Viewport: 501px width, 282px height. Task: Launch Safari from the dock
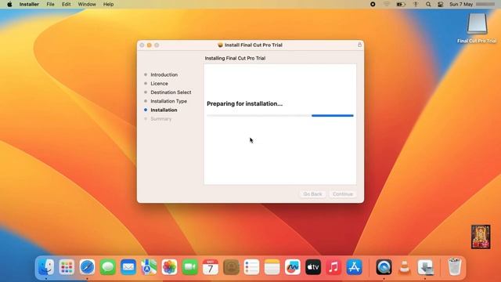[87, 267]
